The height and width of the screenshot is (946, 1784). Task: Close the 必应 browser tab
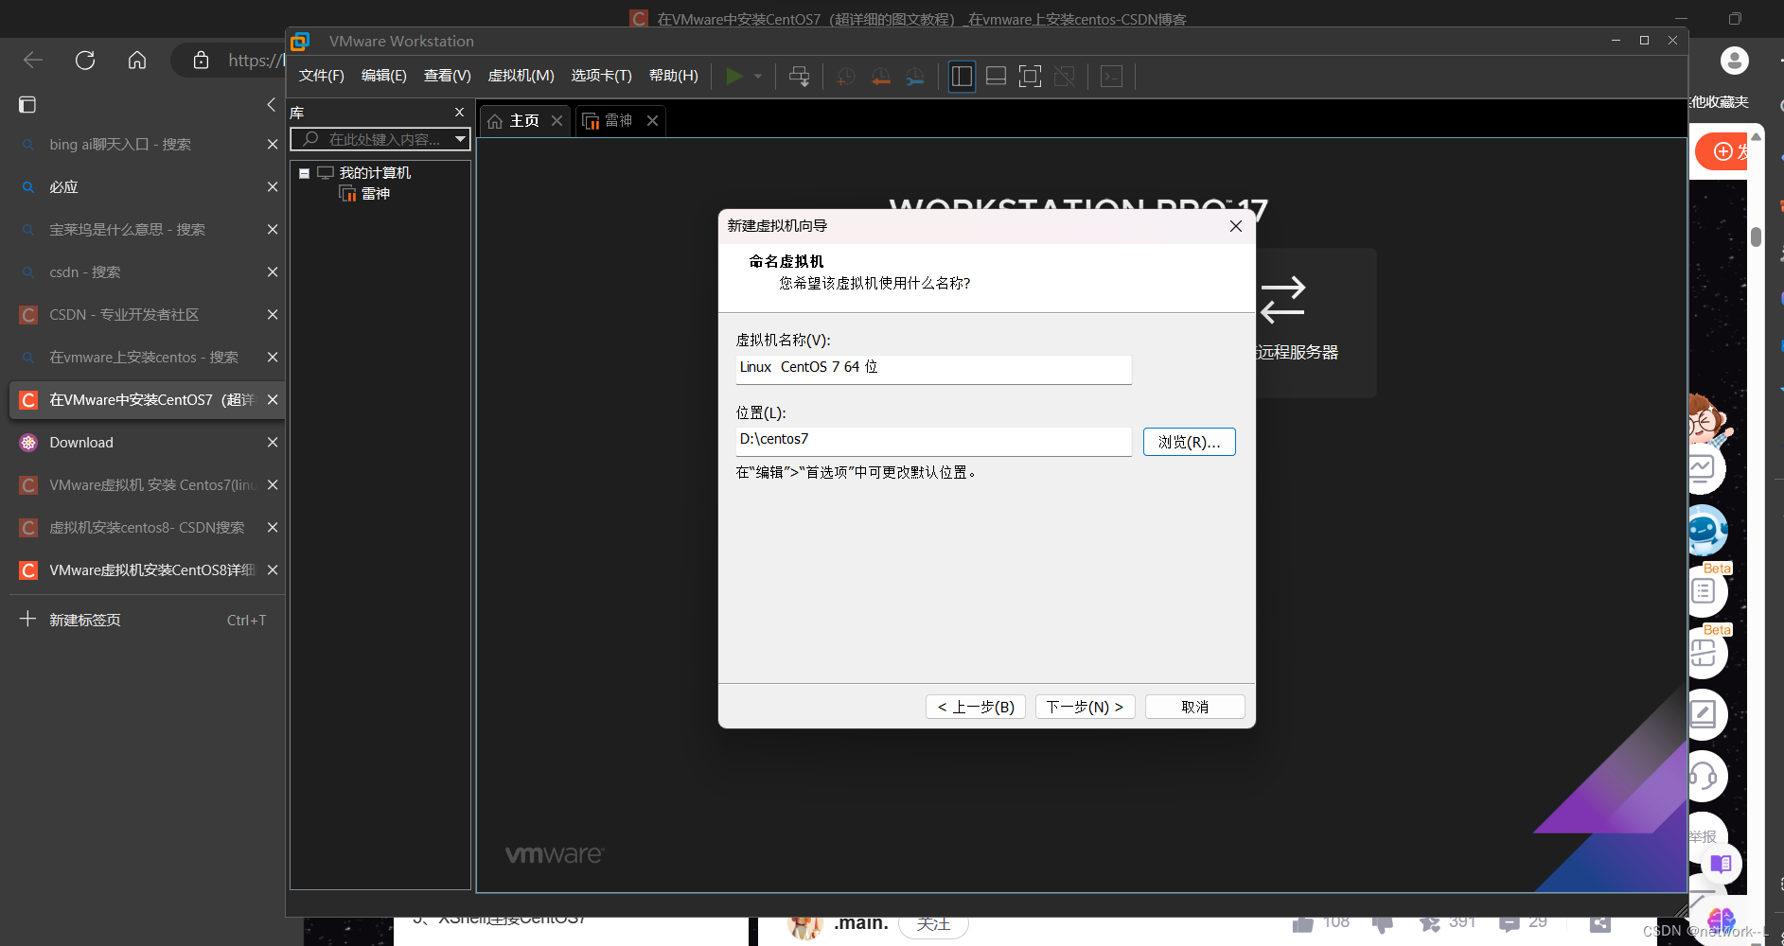(x=273, y=186)
